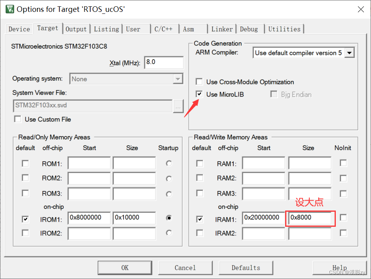Screen dimensions: 371x279
Task: Check the RAM3 default checkbox
Action: pos(200,193)
